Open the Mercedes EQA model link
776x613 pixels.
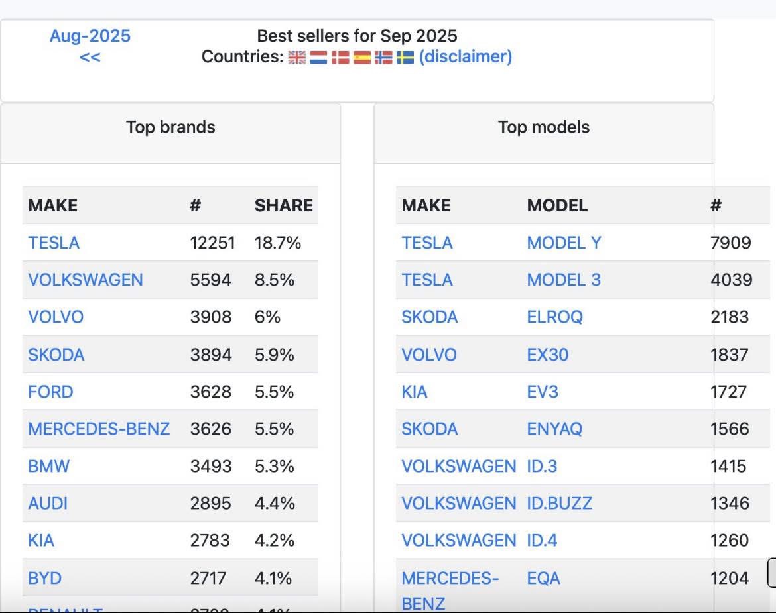click(543, 578)
